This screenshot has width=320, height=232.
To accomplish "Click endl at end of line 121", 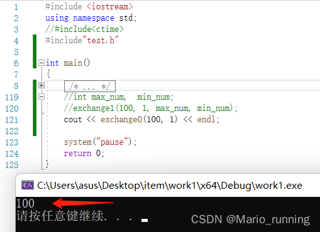I will (206, 120).
